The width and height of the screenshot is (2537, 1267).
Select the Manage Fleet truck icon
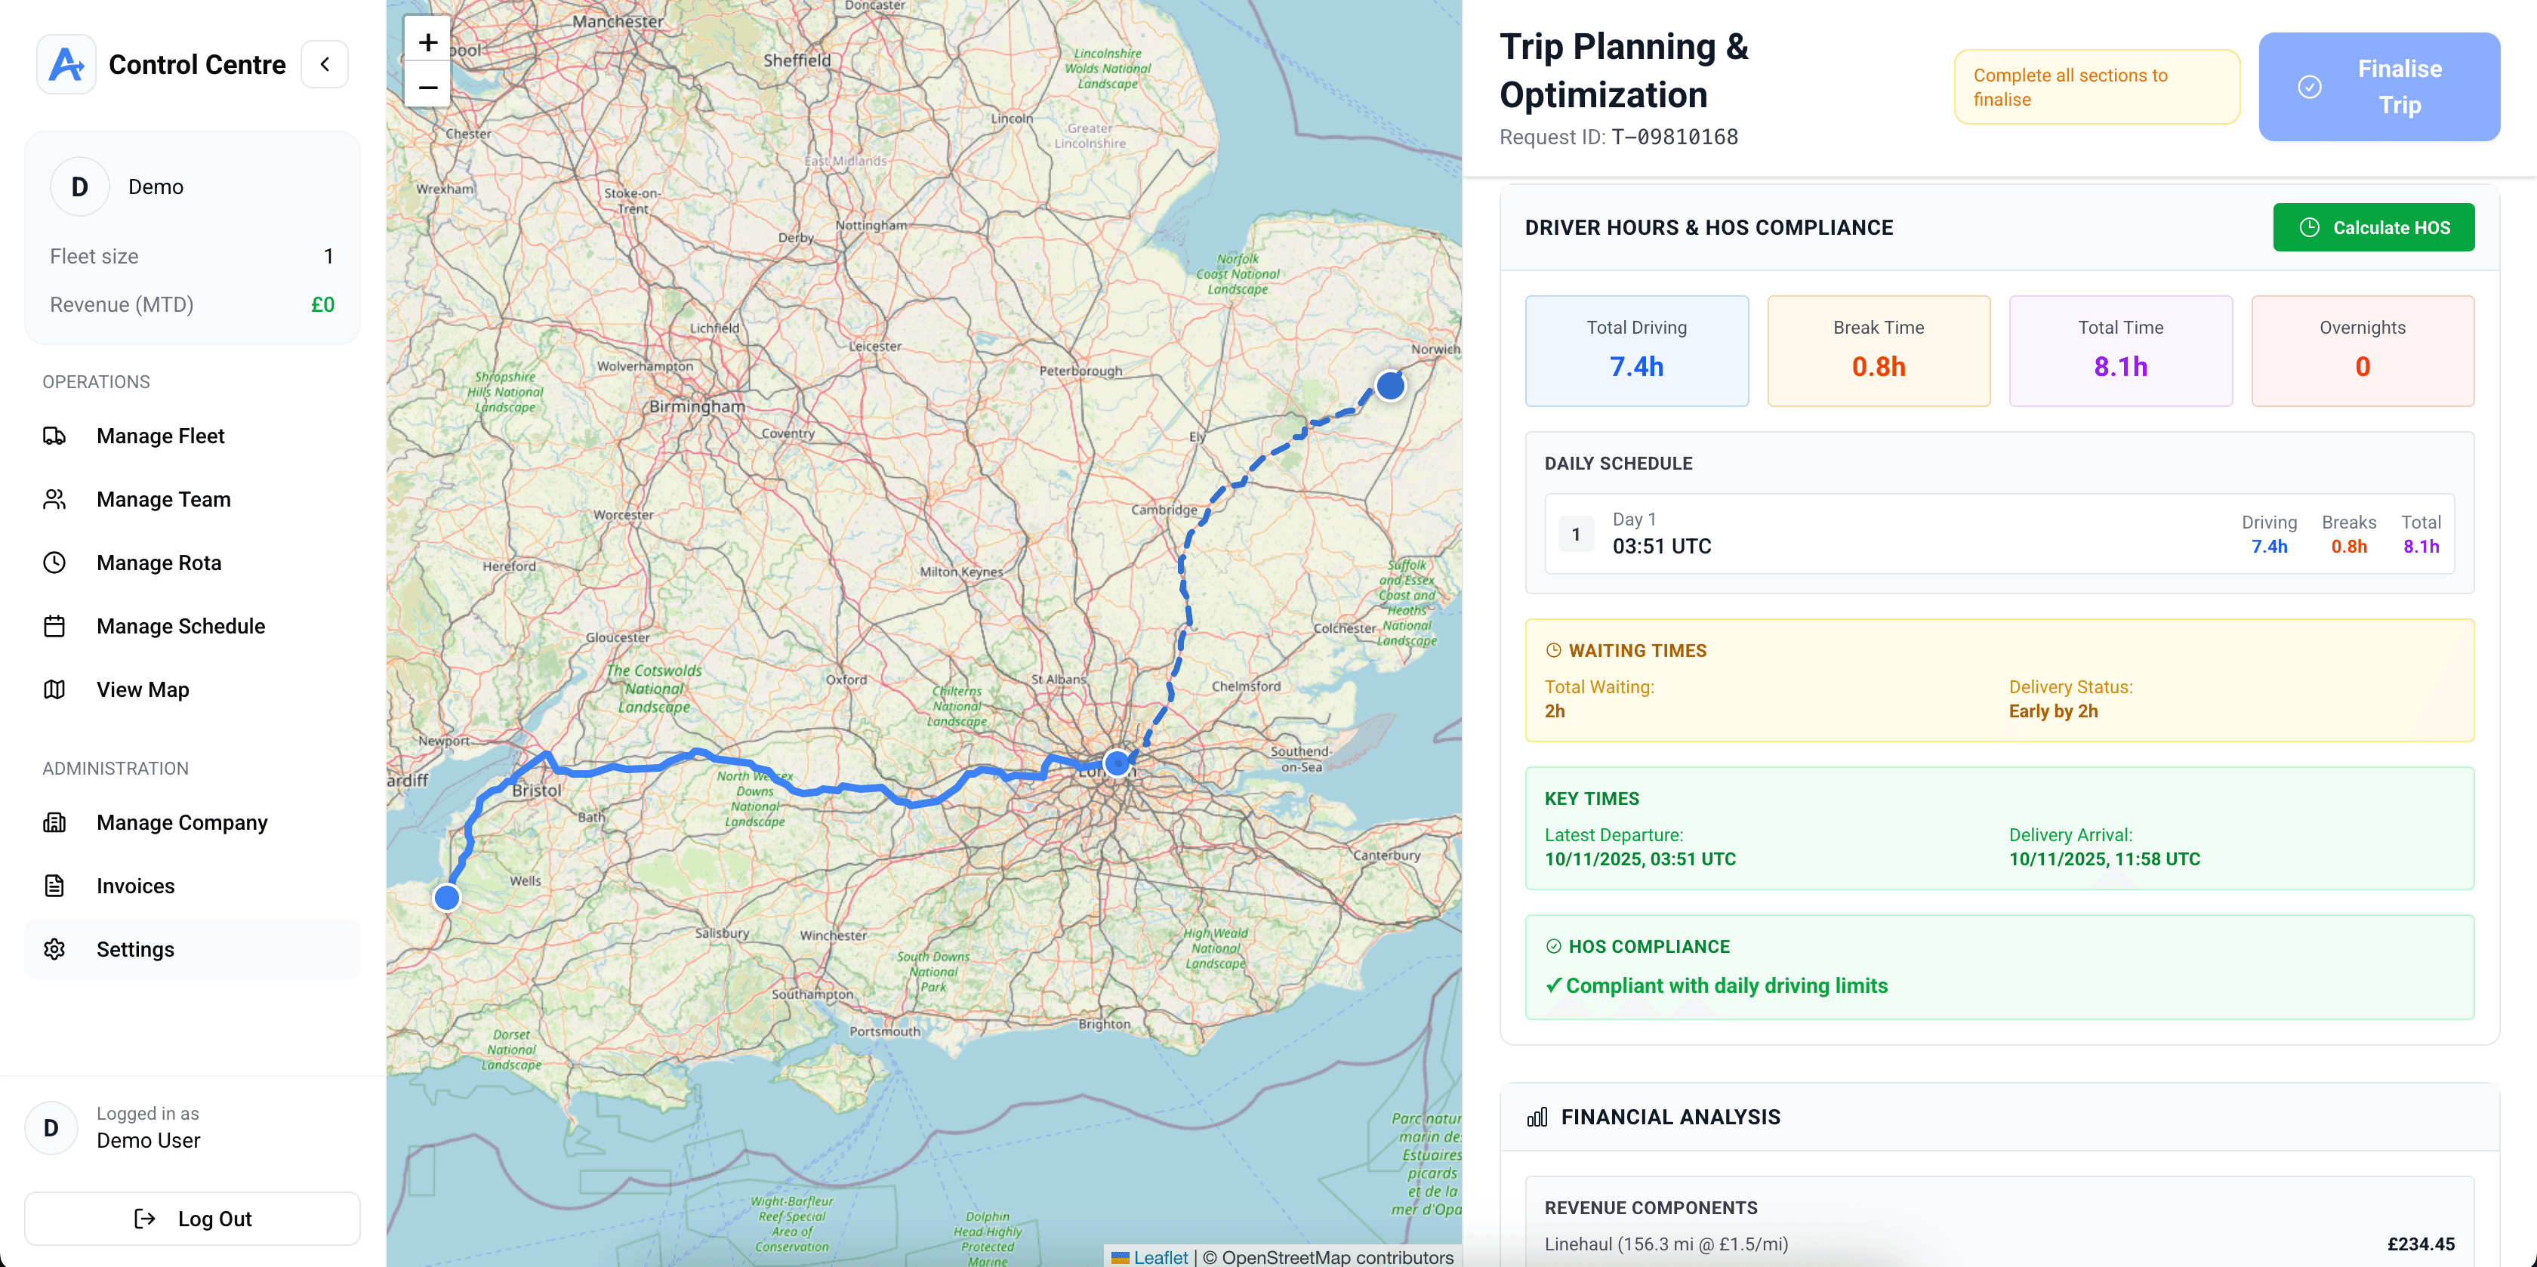click(x=54, y=436)
